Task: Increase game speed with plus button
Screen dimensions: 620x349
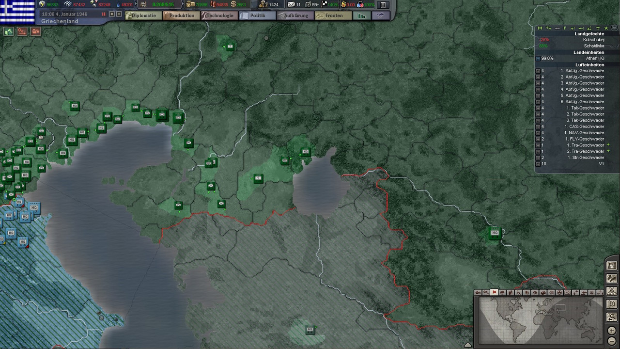Action: coord(112,14)
